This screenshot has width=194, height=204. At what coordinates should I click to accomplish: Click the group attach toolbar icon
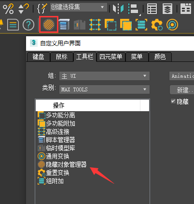pos(141,25)
